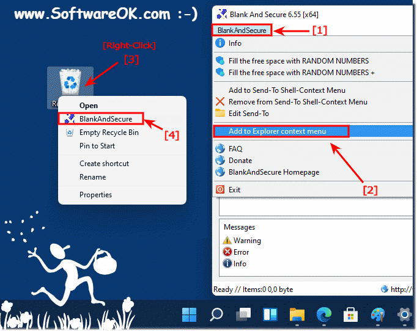The width and height of the screenshot is (417, 331).
Task: Select Add to Explorer context menu
Action: (x=312, y=131)
